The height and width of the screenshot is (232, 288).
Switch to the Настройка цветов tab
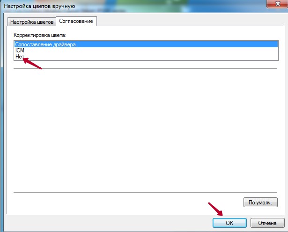point(32,22)
